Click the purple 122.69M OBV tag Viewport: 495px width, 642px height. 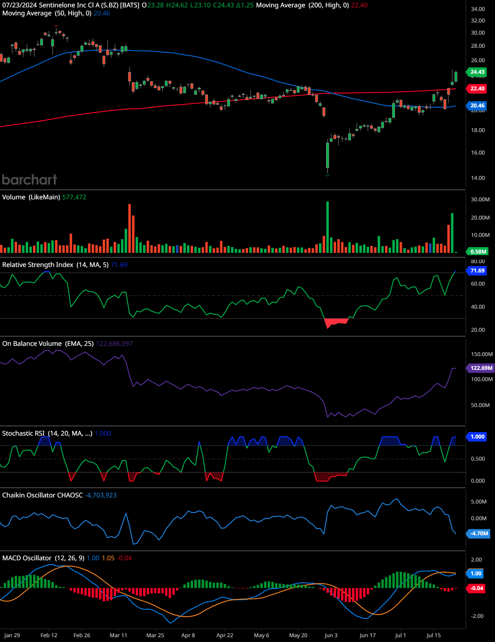pos(481,368)
